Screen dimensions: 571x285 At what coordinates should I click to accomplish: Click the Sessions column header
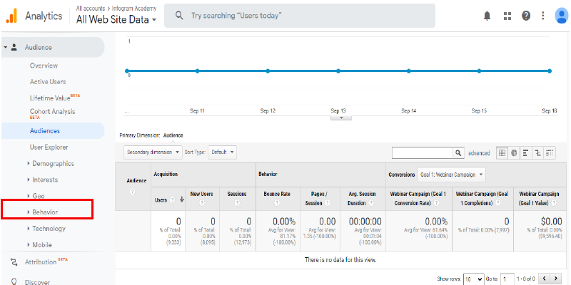tap(237, 194)
